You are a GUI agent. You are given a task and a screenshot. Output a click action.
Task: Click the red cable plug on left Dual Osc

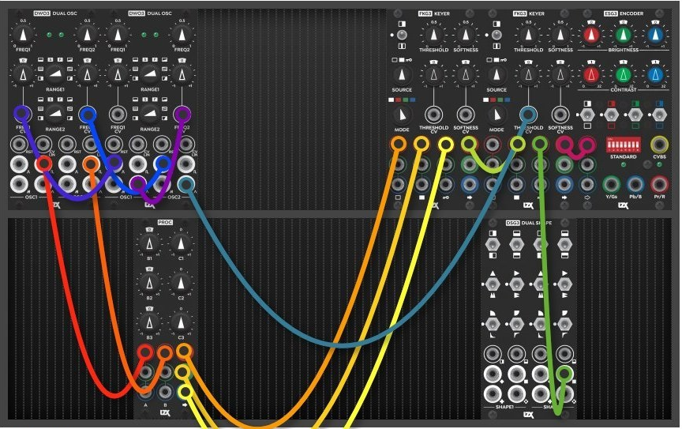pos(44,164)
